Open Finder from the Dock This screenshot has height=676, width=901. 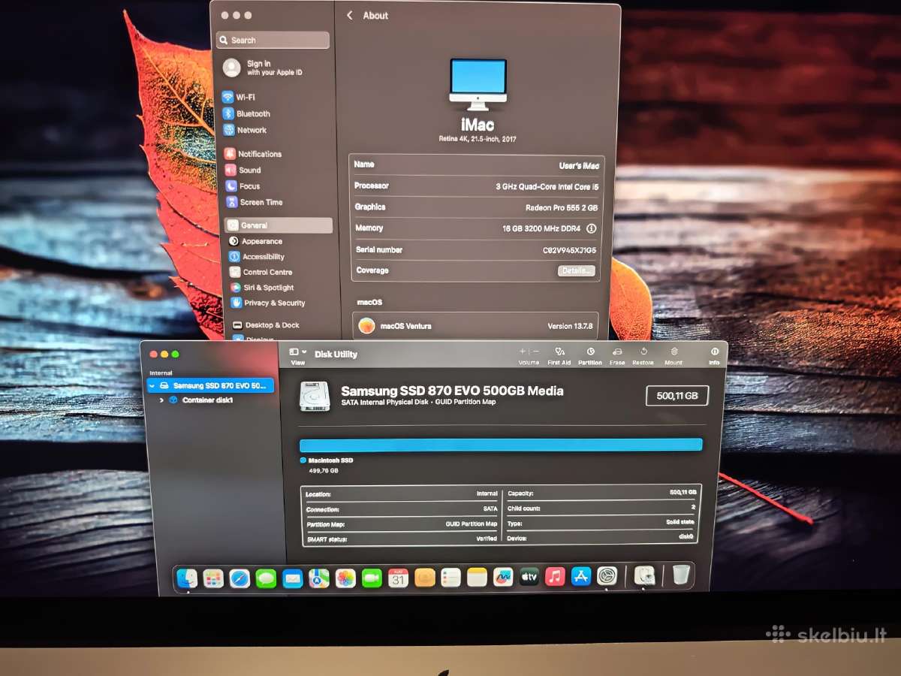click(187, 578)
